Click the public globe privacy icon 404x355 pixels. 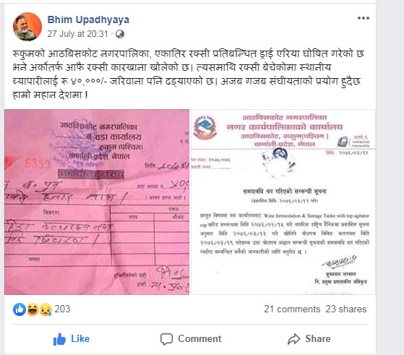pos(120,34)
